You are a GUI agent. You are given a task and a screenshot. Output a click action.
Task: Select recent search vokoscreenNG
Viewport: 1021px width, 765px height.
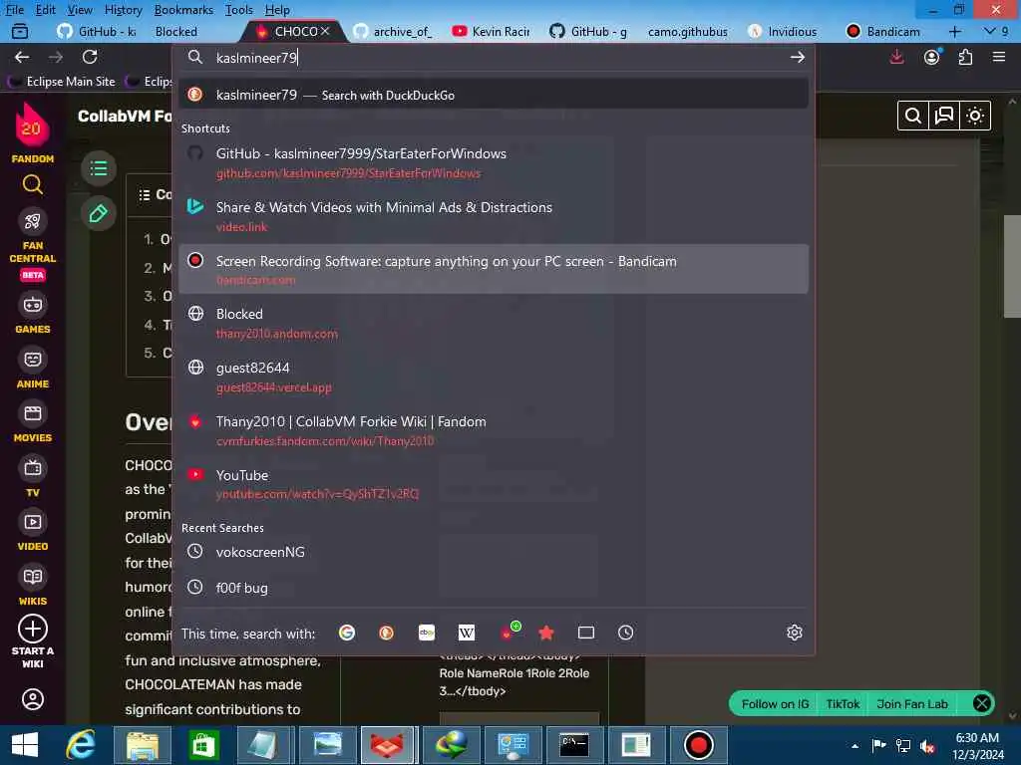(x=494, y=552)
